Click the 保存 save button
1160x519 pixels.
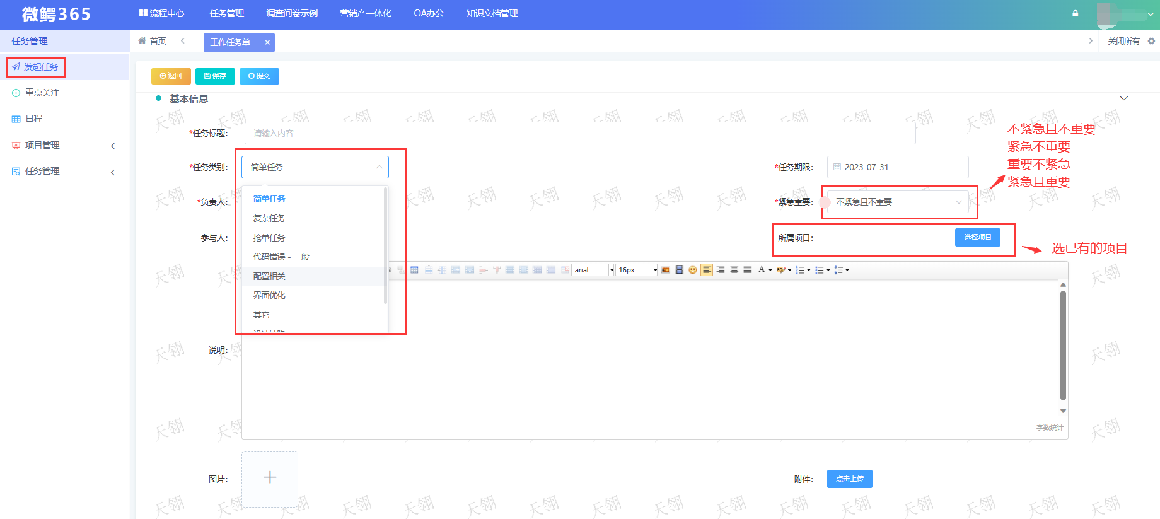(x=215, y=76)
